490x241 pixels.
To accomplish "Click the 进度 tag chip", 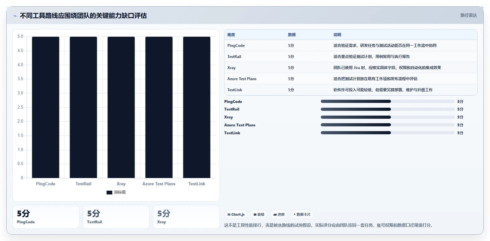I will pyautogui.click(x=279, y=214).
